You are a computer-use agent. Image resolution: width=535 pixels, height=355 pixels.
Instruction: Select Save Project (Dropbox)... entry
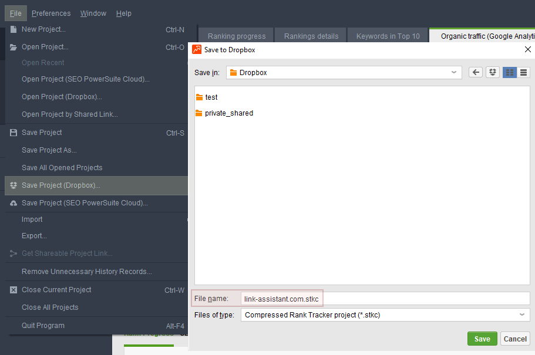[96, 185]
